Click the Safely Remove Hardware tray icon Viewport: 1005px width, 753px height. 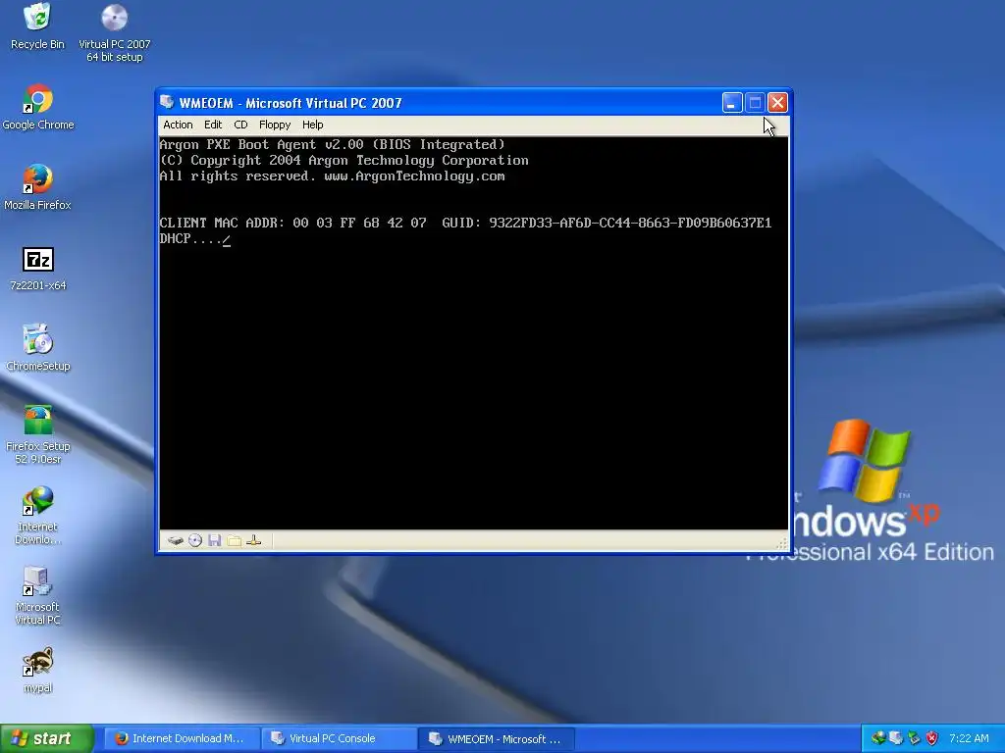tap(914, 738)
